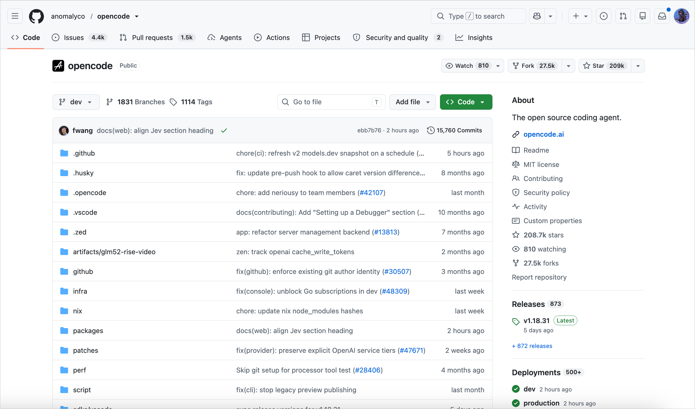Click the green check commit status icon
695x409 pixels.
[x=224, y=130]
